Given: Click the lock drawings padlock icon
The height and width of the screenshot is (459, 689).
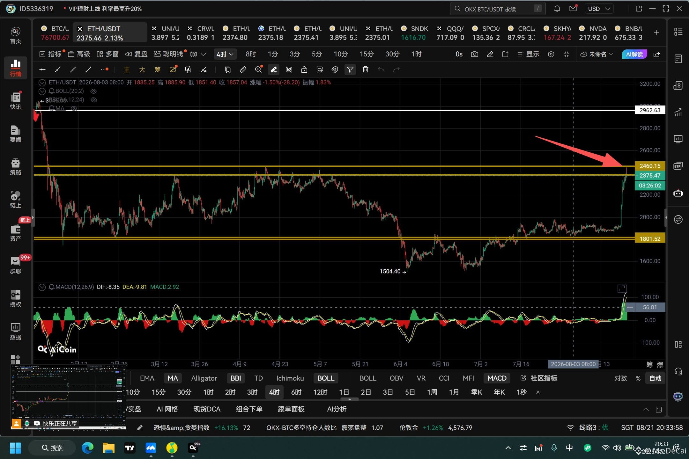Looking at the screenshot, I should click(x=304, y=69).
